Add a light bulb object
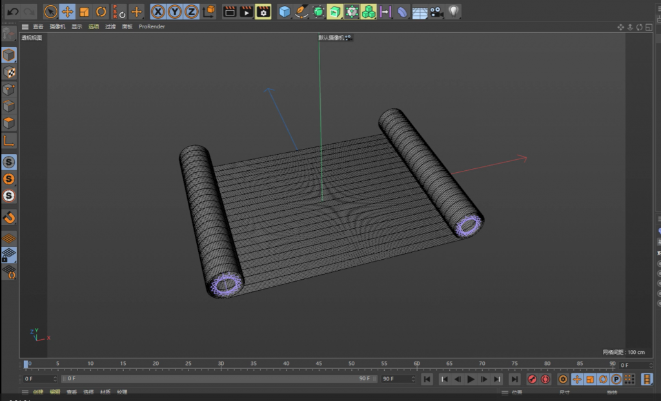 (454, 12)
